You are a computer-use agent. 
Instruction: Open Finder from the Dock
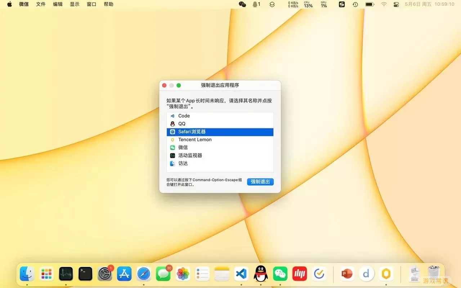27,274
